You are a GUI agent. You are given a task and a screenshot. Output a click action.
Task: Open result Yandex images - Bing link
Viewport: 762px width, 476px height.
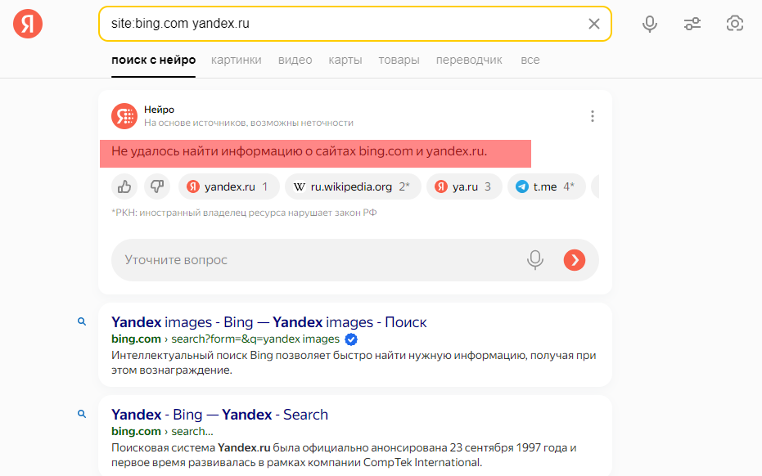(x=268, y=322)
